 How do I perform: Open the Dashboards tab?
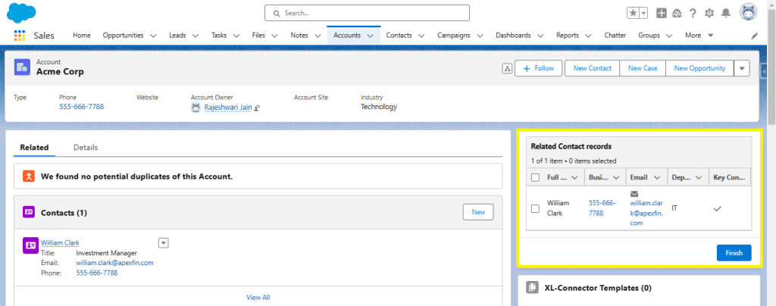pyautogui.click(x=513, y=36)
